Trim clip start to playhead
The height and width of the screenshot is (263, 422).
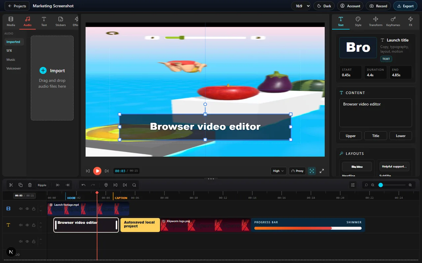tap(58, 185)
